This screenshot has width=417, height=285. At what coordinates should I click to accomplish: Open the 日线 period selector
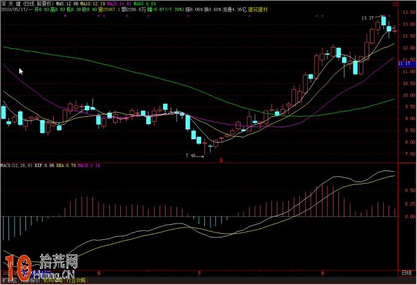[x=406, y=273]
